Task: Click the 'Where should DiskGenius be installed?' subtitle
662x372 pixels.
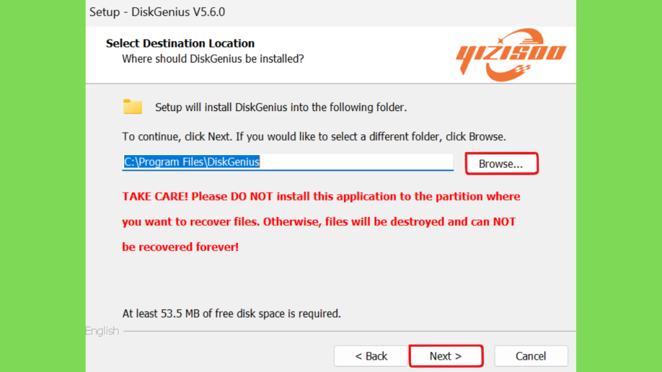Action: 213,59
